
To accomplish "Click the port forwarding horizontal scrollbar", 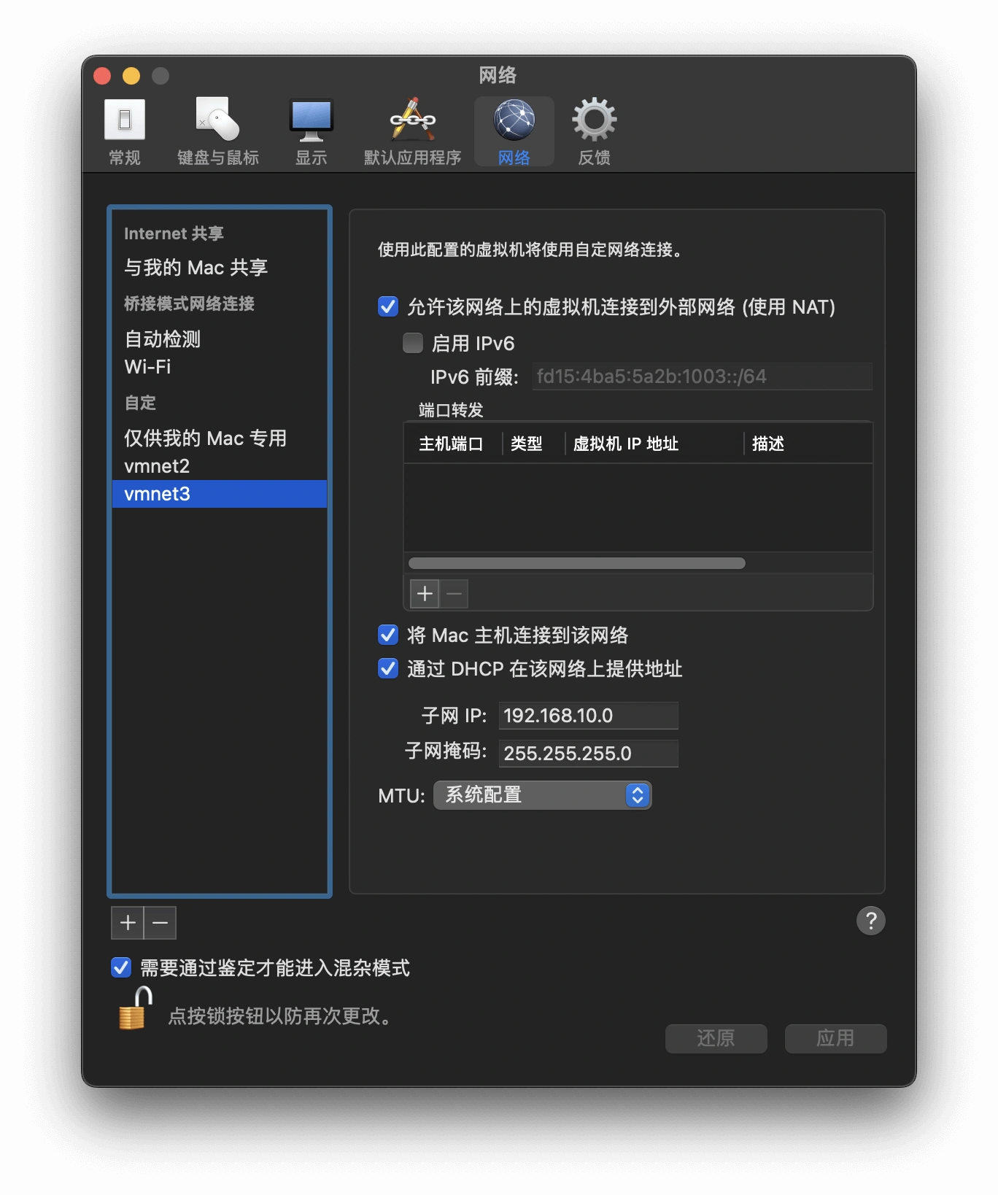I will (576, 563).
